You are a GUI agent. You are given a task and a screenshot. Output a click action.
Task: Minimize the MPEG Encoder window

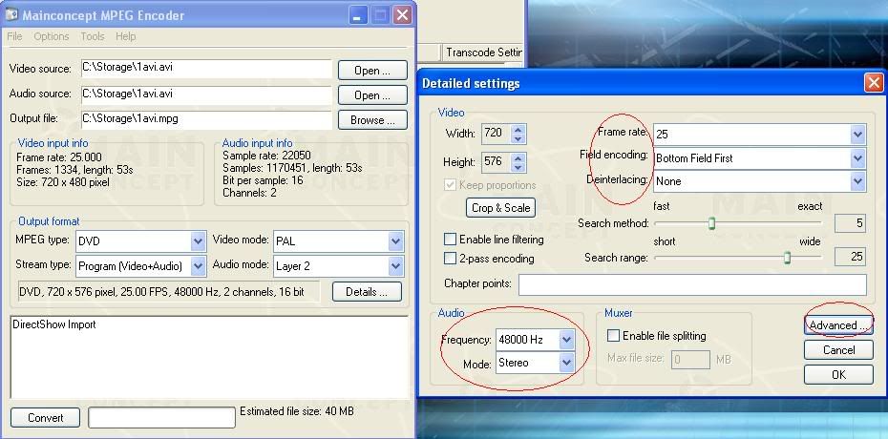pos(357,15)
